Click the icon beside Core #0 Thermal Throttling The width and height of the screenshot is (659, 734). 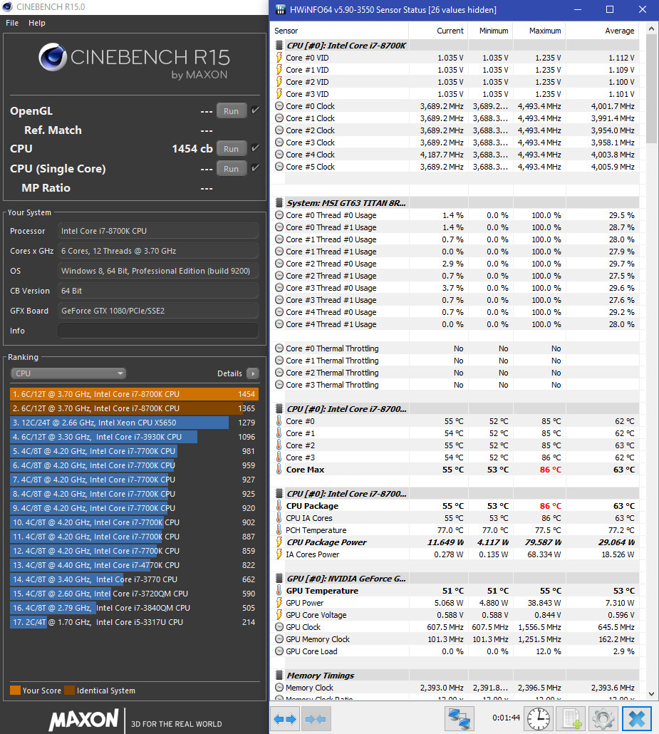click(279, 348)
